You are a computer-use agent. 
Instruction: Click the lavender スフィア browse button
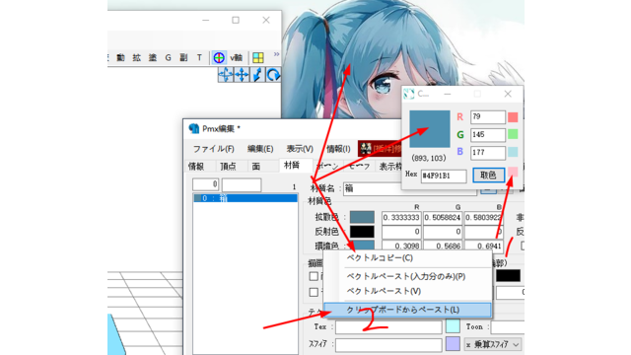pyautogui.click(x=453, y=344)
